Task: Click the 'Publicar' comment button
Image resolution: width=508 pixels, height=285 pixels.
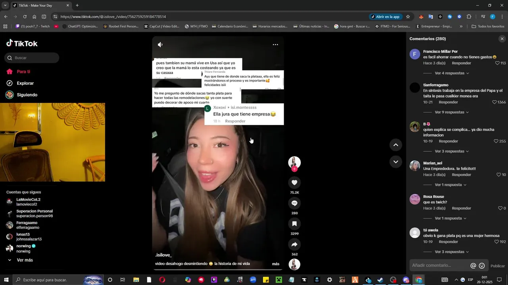Action: (x=498, y=266)
